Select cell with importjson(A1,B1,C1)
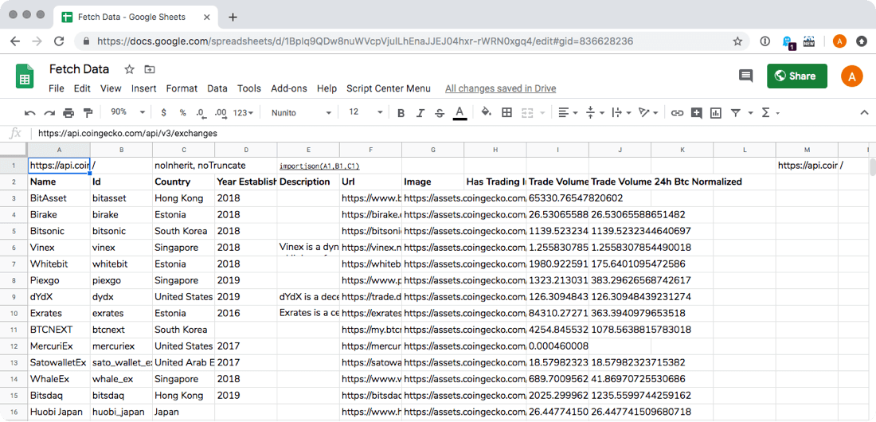876x422 pixels. [308, 166]
